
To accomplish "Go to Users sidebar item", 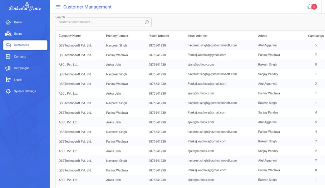I will tap(18, 34).
